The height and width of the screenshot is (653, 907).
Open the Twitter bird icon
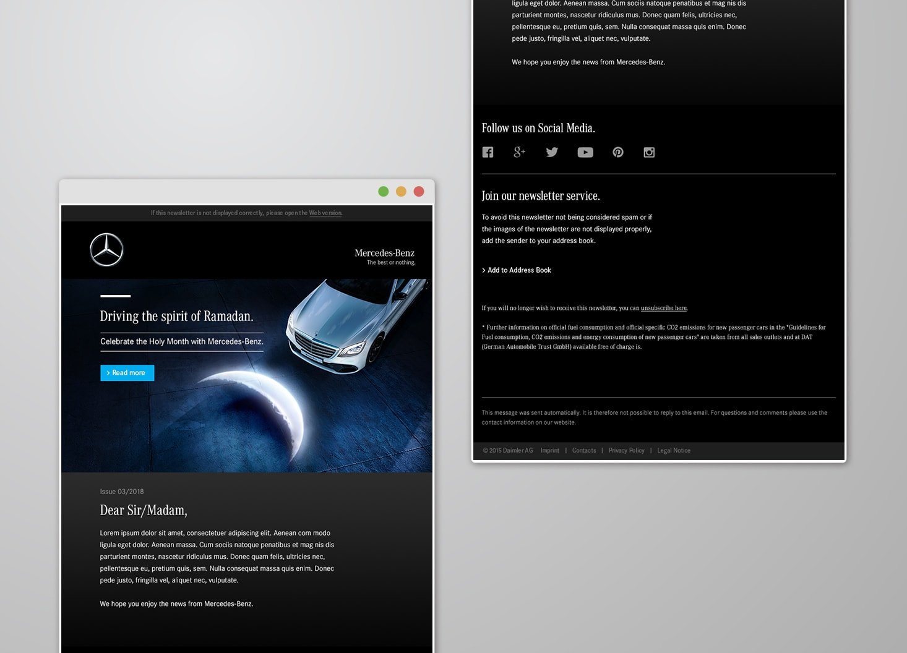(x=552, y=152)
